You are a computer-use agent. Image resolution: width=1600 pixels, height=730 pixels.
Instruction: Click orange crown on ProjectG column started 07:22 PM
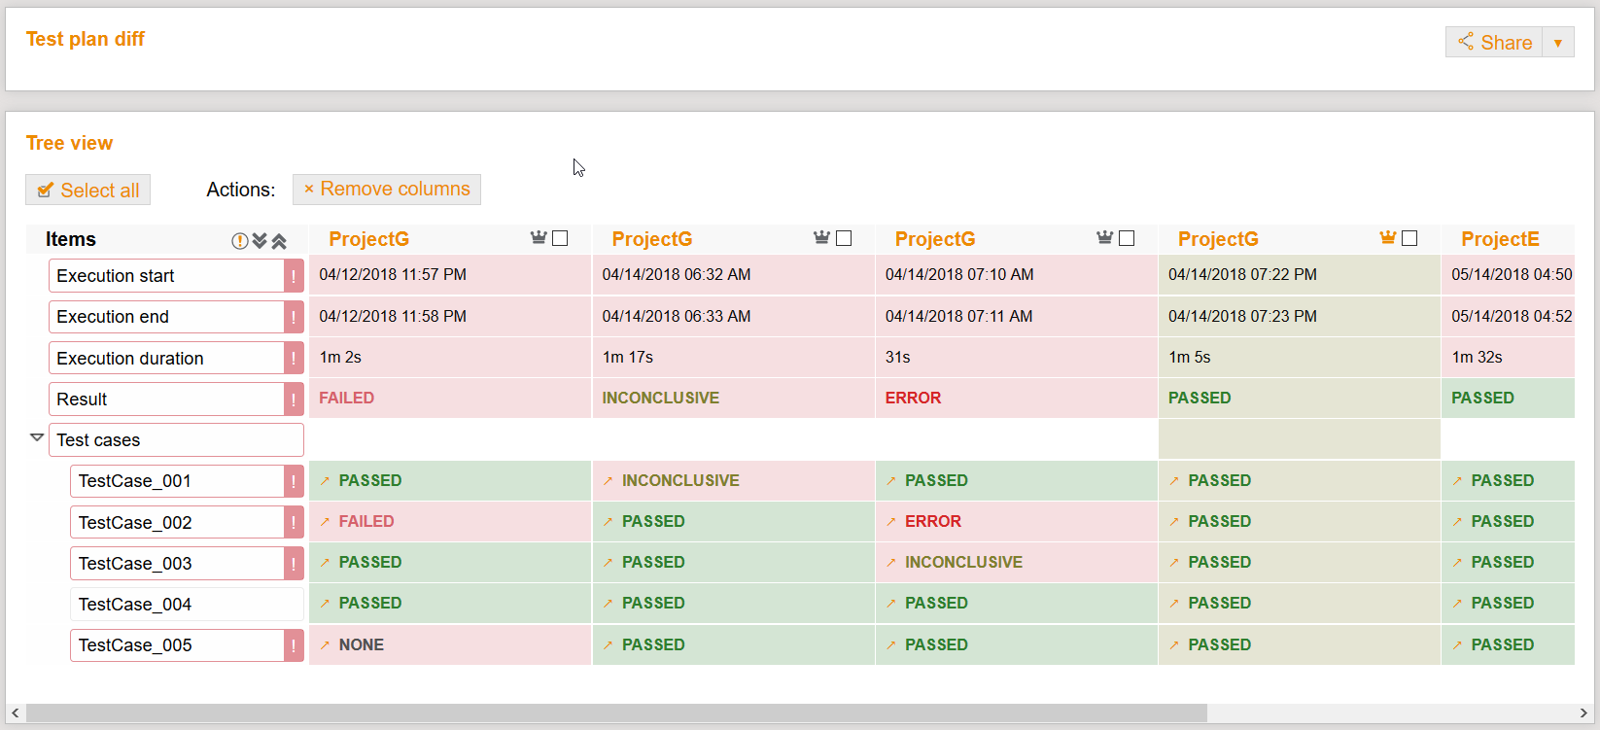1388,238
